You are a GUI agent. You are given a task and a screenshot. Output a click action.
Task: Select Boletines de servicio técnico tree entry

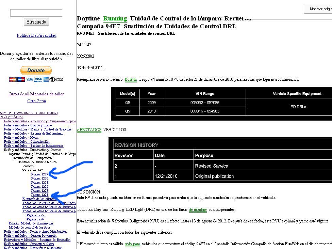coord(37,162)
